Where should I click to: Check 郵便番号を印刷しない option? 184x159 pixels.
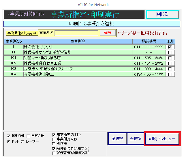[x=54, y=153]
